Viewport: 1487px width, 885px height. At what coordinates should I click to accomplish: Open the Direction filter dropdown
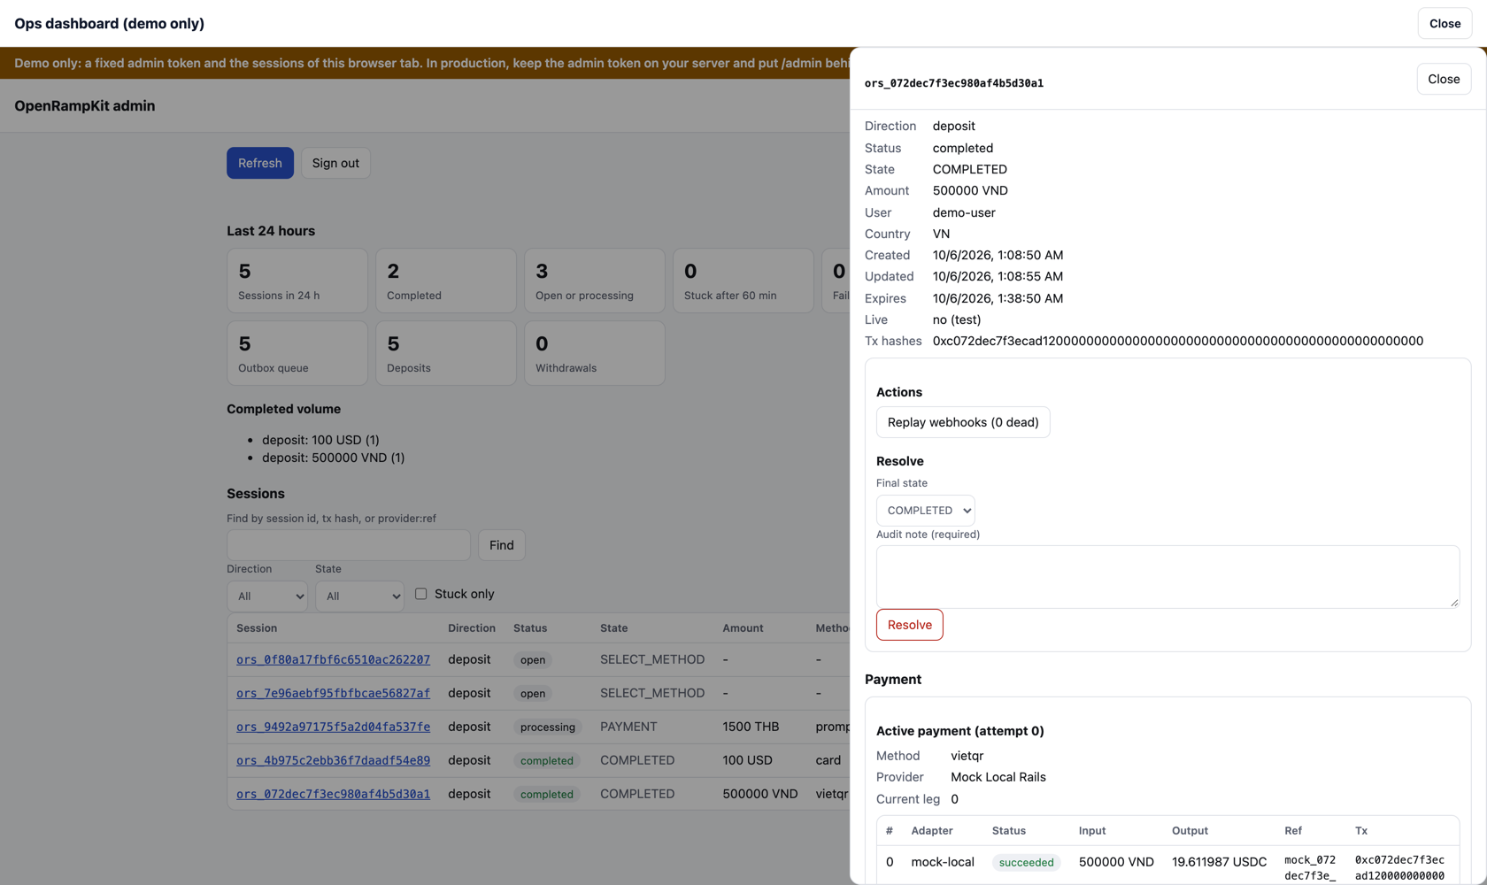267,596
